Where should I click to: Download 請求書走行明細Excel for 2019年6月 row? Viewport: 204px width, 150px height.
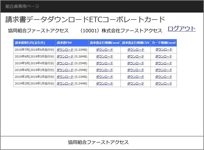[104, 56]
